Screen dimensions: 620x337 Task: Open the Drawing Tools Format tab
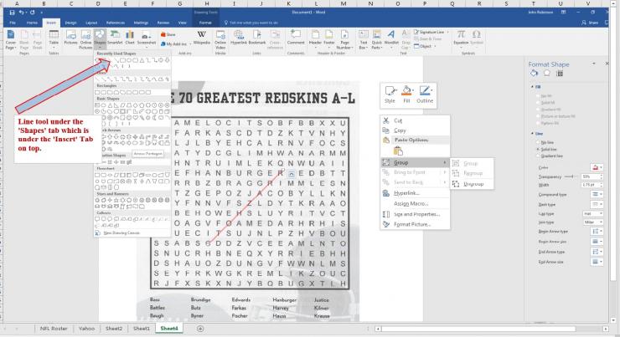[x=205, y=23]
